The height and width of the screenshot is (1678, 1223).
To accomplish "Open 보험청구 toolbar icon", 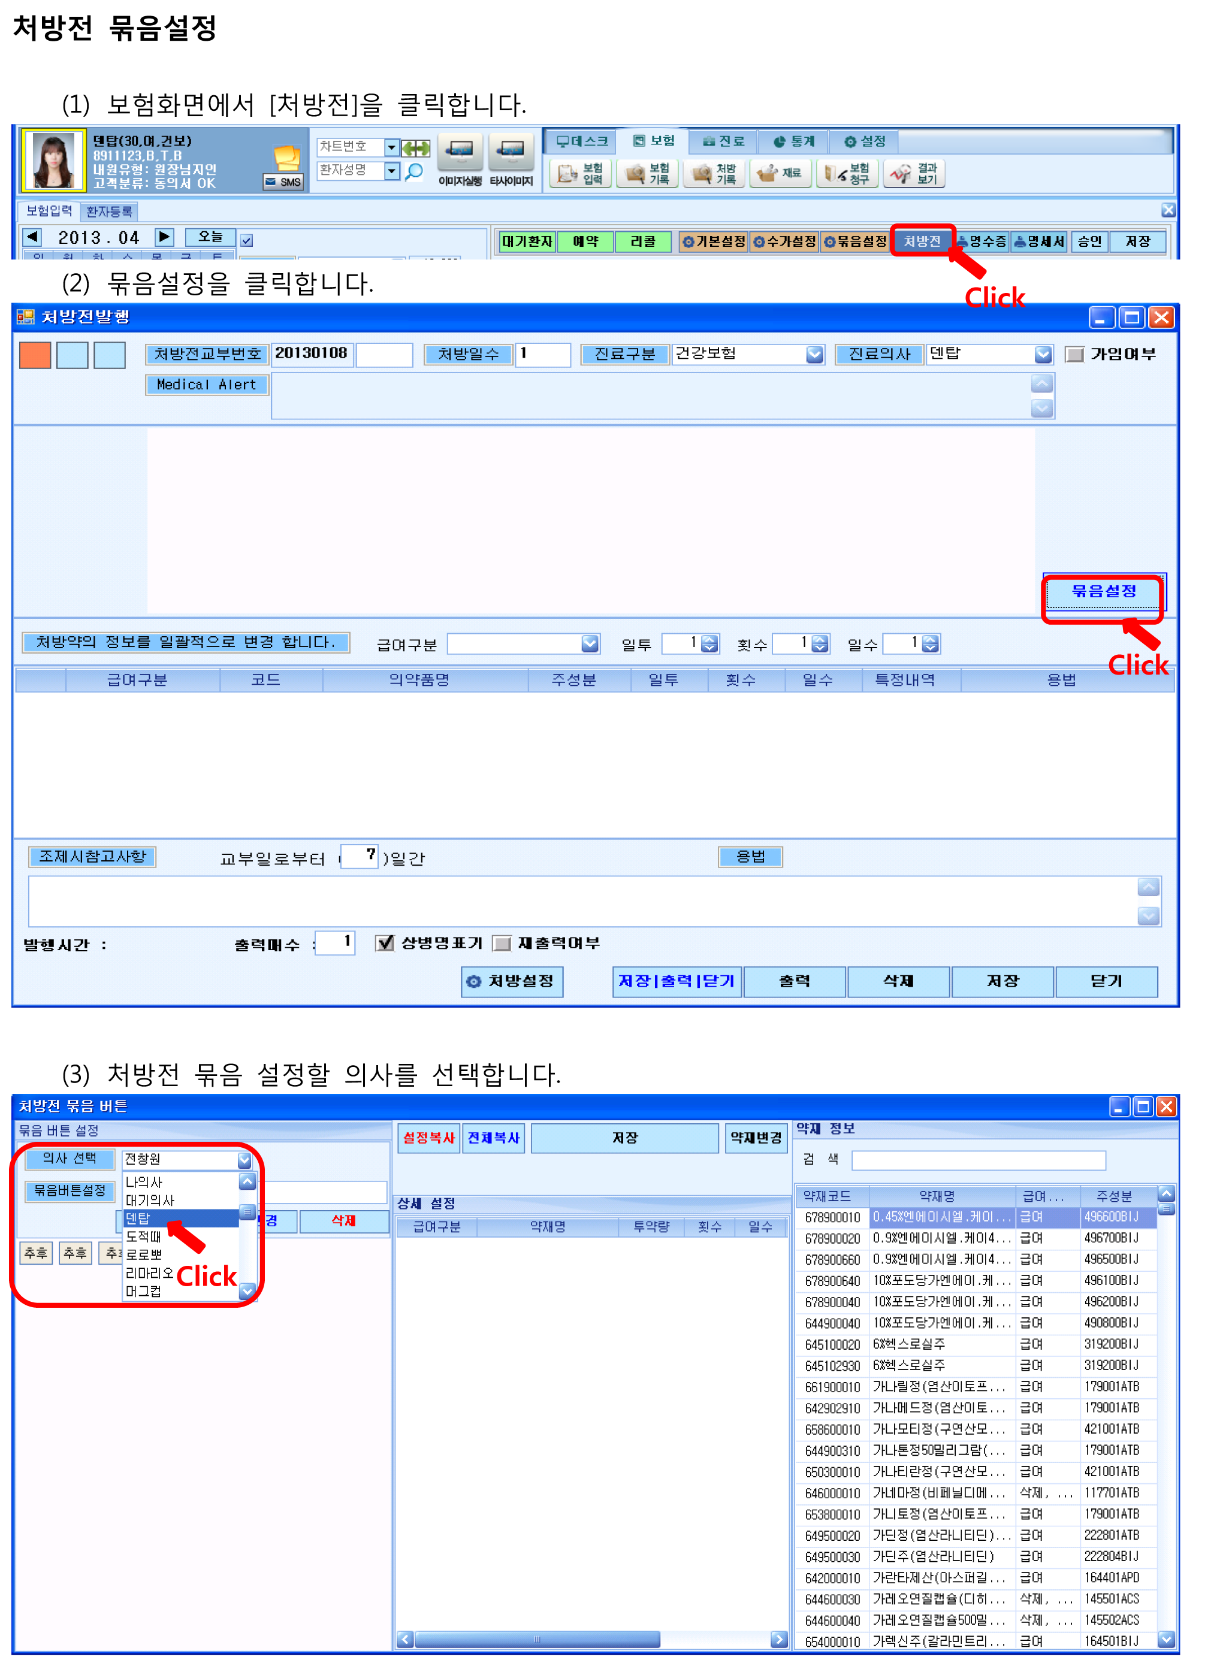I will point(848,174).
